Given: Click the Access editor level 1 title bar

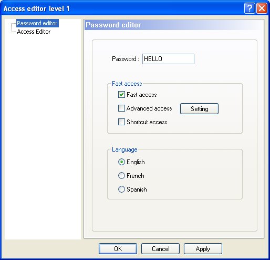Looking at the screenshot, I should point(122,8).
